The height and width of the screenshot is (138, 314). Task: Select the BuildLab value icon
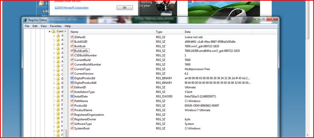point(72,46)
